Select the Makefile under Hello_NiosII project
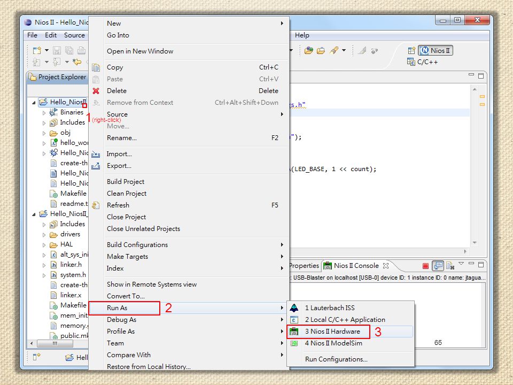 click(68, 194)
